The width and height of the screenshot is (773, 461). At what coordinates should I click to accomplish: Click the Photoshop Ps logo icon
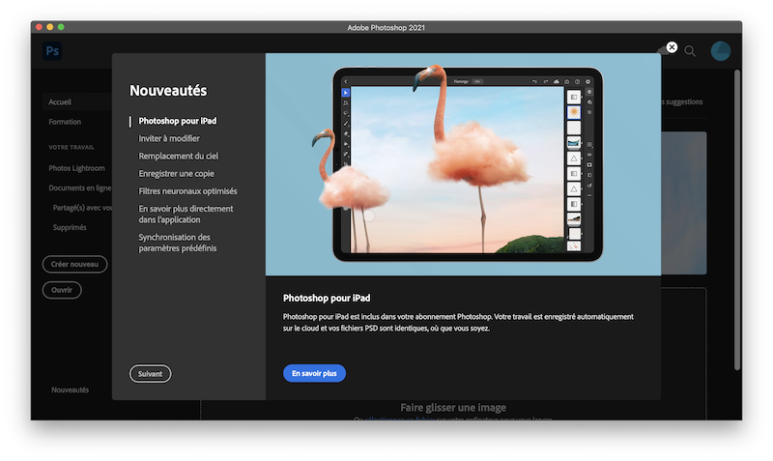click(52, 51)
